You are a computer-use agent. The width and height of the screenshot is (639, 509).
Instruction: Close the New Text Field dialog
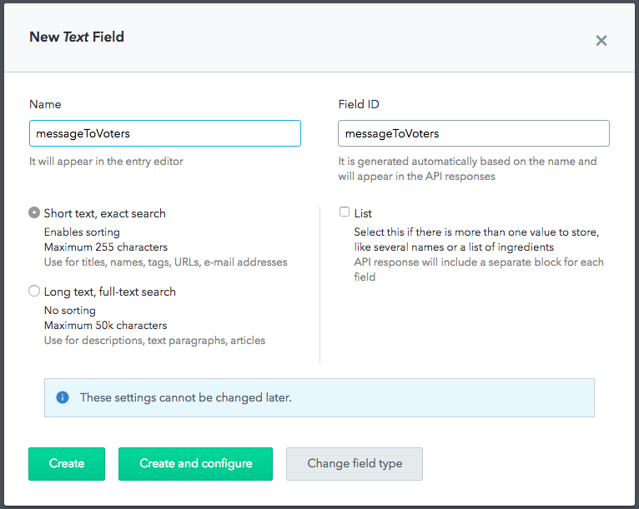coord(601,41)
